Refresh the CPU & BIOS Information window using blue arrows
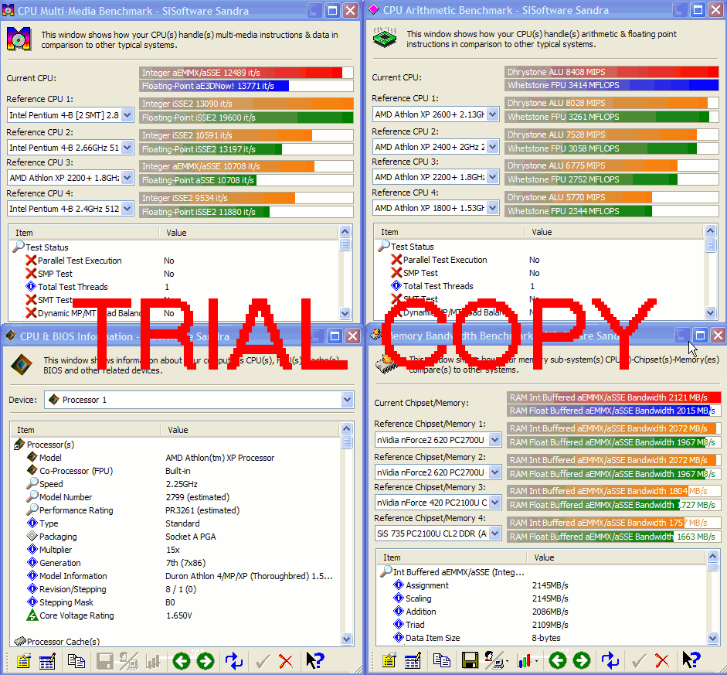Viewport: 727px width, 675px height. point(233,660)
